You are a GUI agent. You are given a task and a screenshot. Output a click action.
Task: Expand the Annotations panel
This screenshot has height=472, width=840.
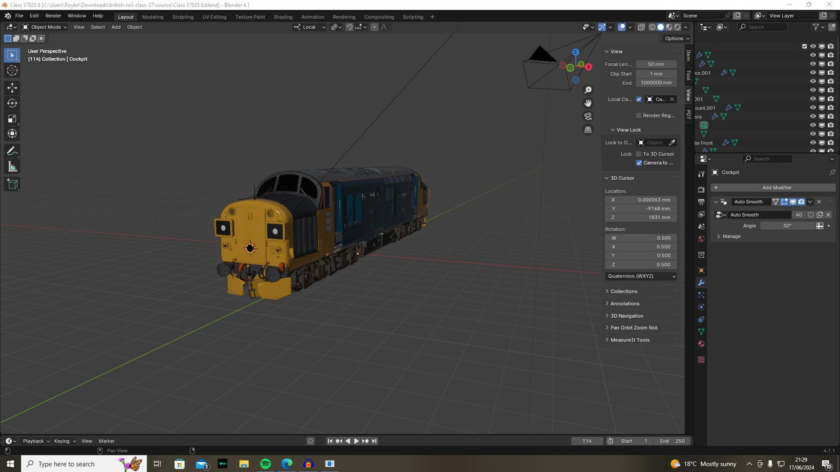coord(625,303)
